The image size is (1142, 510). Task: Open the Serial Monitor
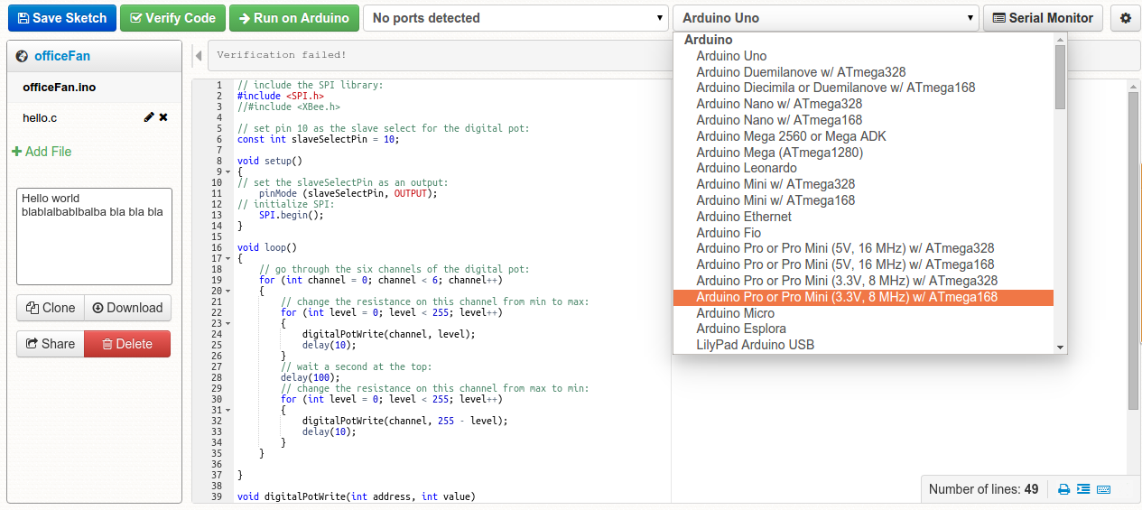tap(1043, 18)
